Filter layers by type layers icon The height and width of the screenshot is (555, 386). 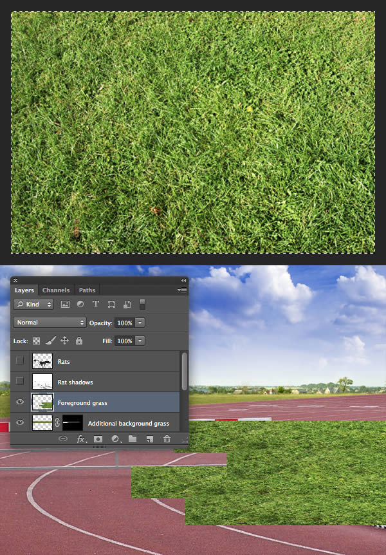[x=95, y=305]
